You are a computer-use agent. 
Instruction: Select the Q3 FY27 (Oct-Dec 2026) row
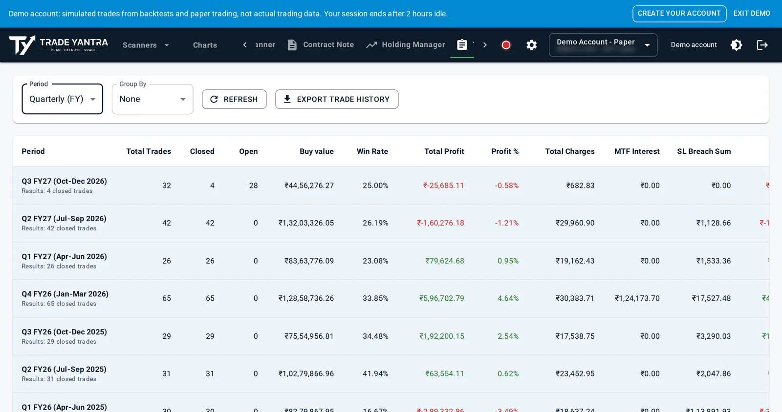coord(391,185)
